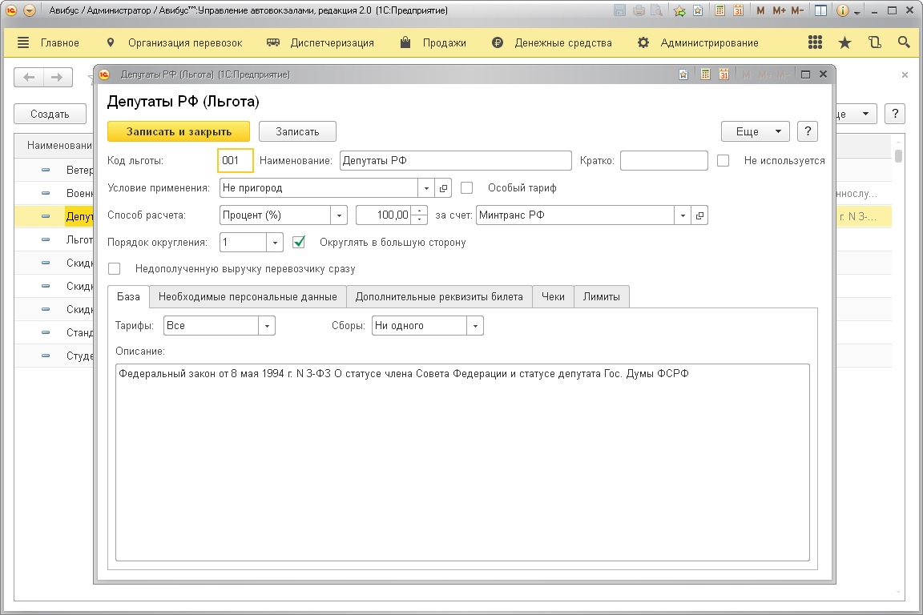Uncheck 'Округлять в большую сторону'
923x615 pixels.
click(300, 242)
